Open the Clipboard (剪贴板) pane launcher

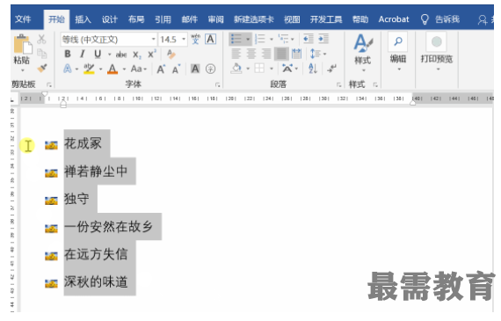click(x=49, y=84)
